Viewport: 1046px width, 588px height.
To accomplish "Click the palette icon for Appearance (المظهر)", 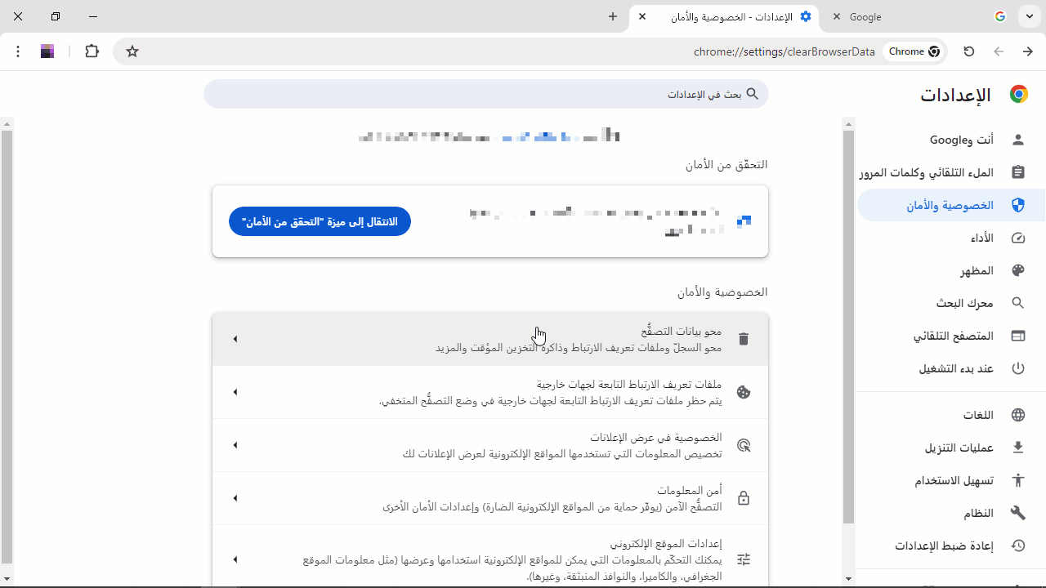I will (1018, 270).
